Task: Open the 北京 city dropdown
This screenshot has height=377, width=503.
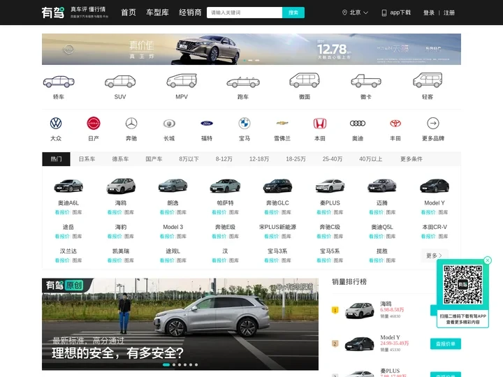Action: click(355, 13)
